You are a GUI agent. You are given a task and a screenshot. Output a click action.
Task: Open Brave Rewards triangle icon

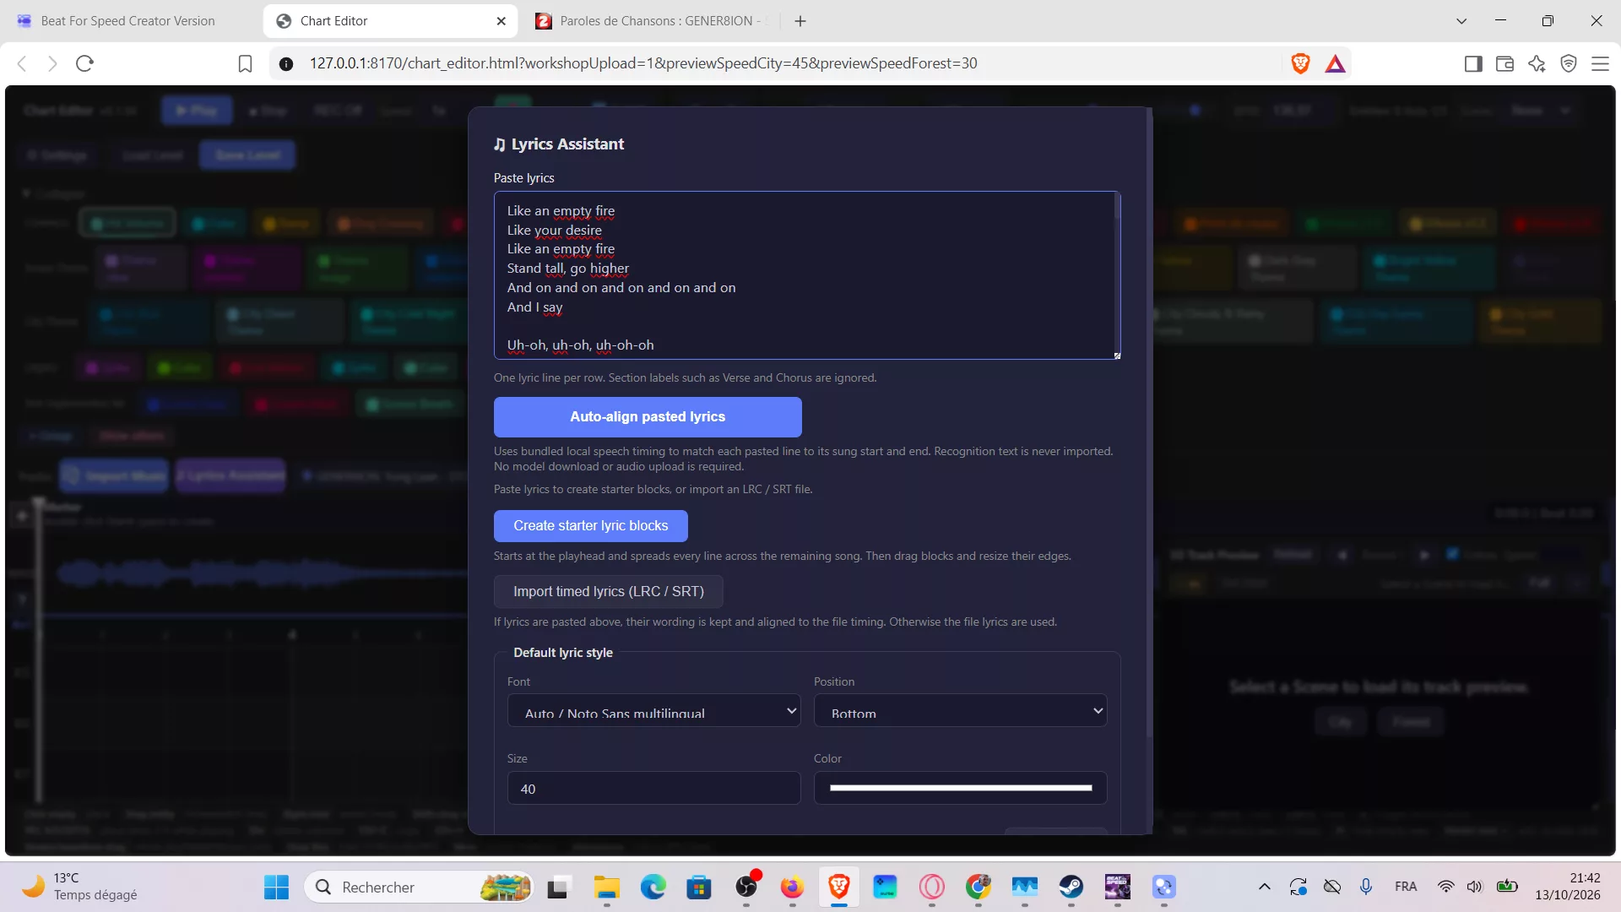tap(1335, 63)
